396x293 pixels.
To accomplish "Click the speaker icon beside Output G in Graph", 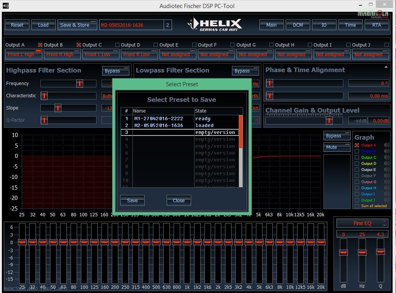I will pos(386,182).
